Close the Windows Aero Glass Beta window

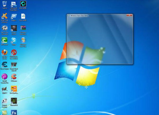point(129,15)
